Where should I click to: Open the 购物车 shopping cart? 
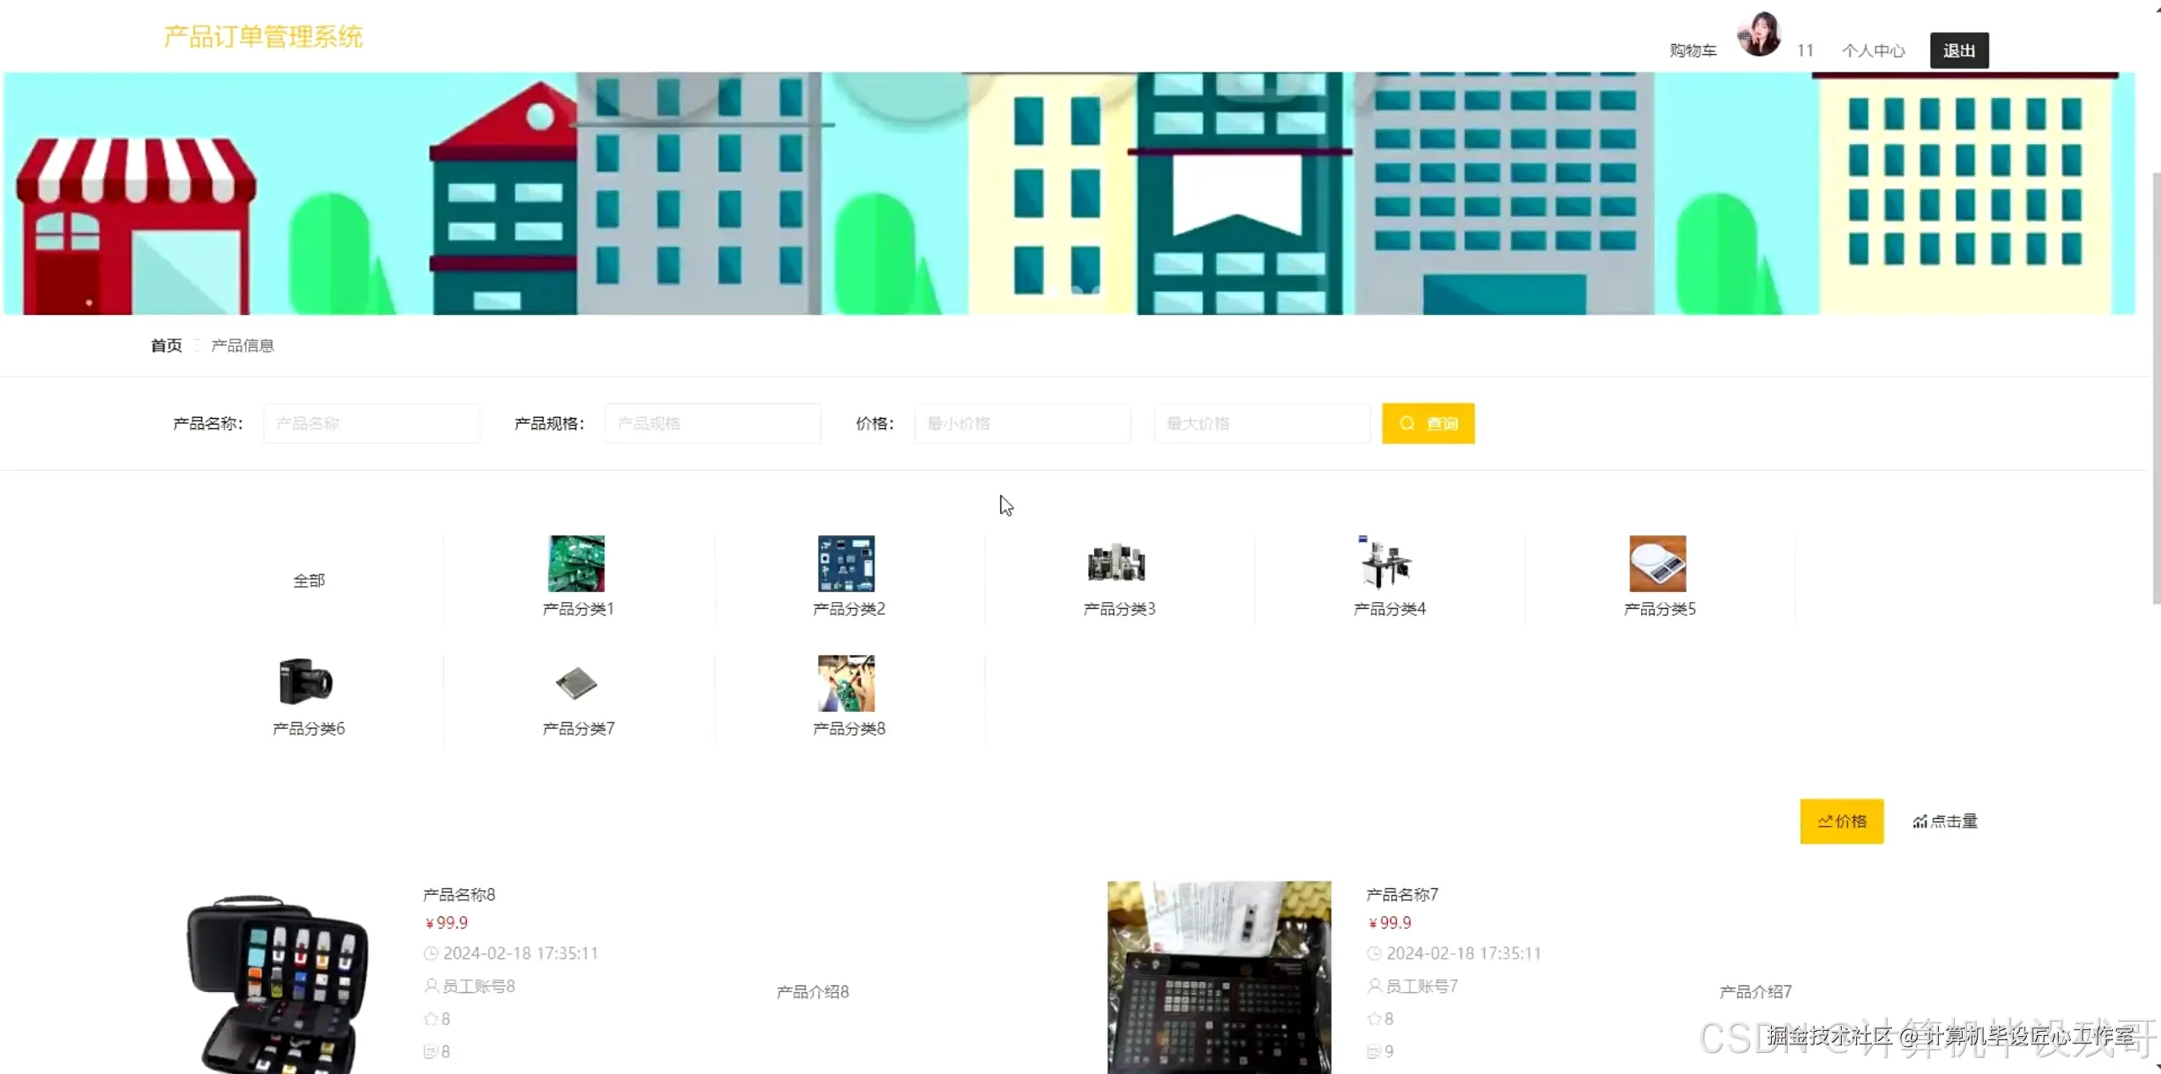pyautogui.click(x=1691, y=49)
